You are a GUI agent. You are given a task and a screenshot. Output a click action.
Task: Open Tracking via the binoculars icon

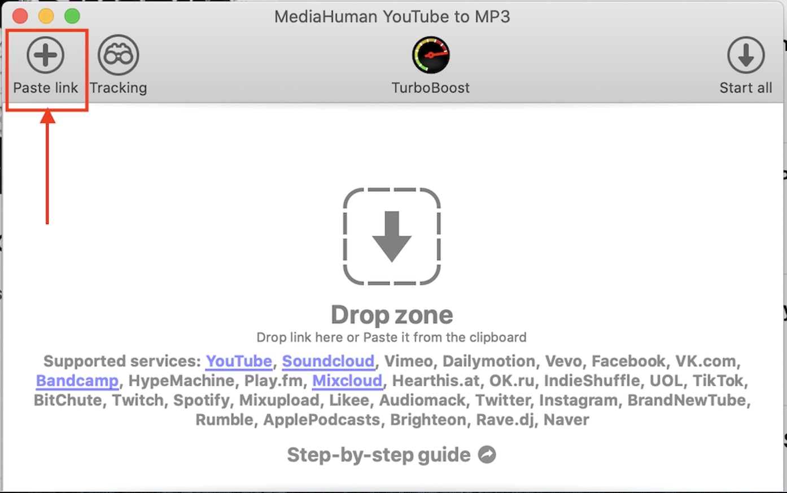[x=118, y=55]
